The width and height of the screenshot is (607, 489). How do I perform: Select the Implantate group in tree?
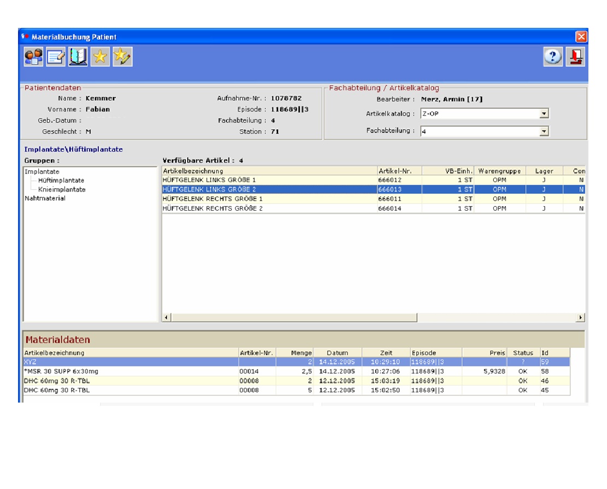(x=42, y=172)
